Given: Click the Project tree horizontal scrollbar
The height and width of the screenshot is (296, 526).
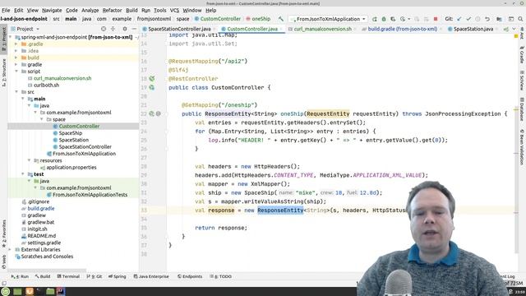Looking at the screenshot, I should [47, 270].
